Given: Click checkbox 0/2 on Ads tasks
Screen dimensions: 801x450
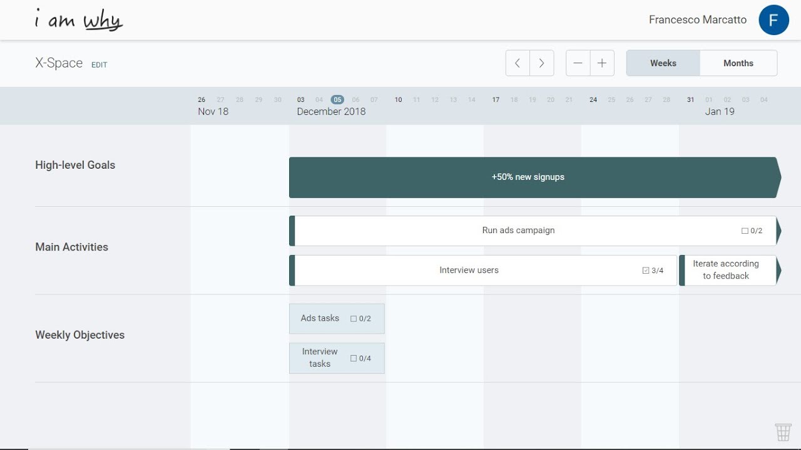Looking at the screenshot, I should click(x=354, y=319).
